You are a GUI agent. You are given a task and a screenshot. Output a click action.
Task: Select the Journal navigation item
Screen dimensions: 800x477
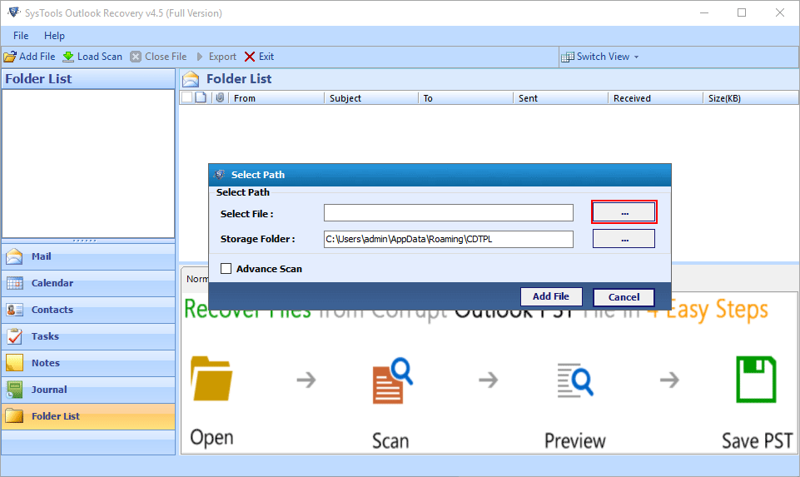pyautogui.click(x=88, y=390)
